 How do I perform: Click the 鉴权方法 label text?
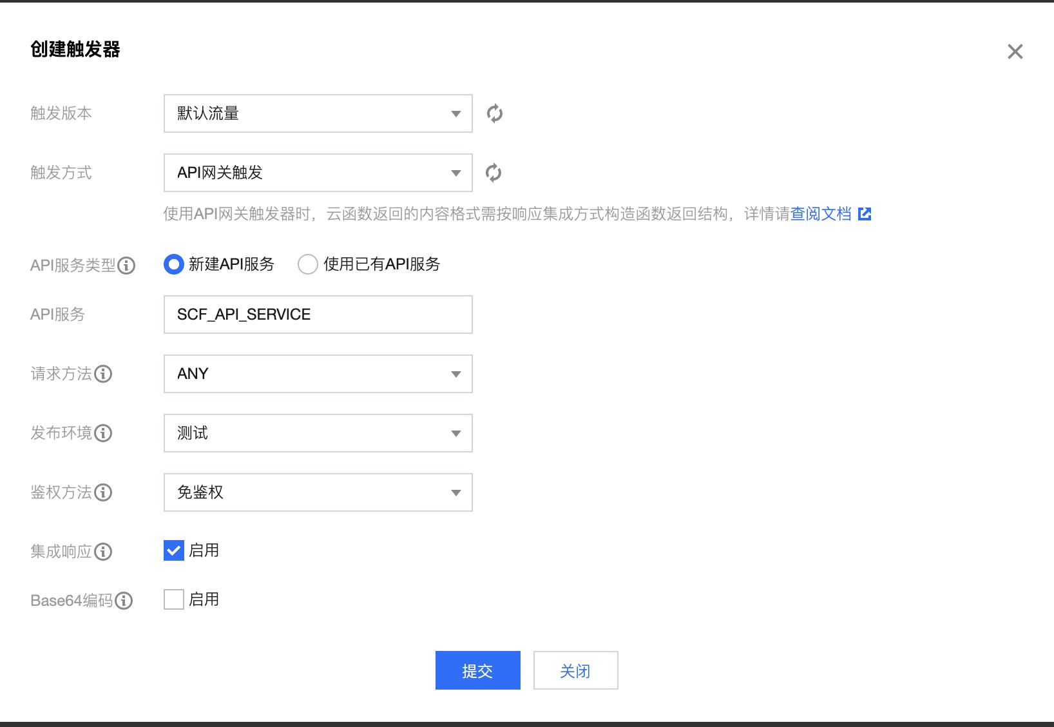pyautogui.click(x=61, y=492)
